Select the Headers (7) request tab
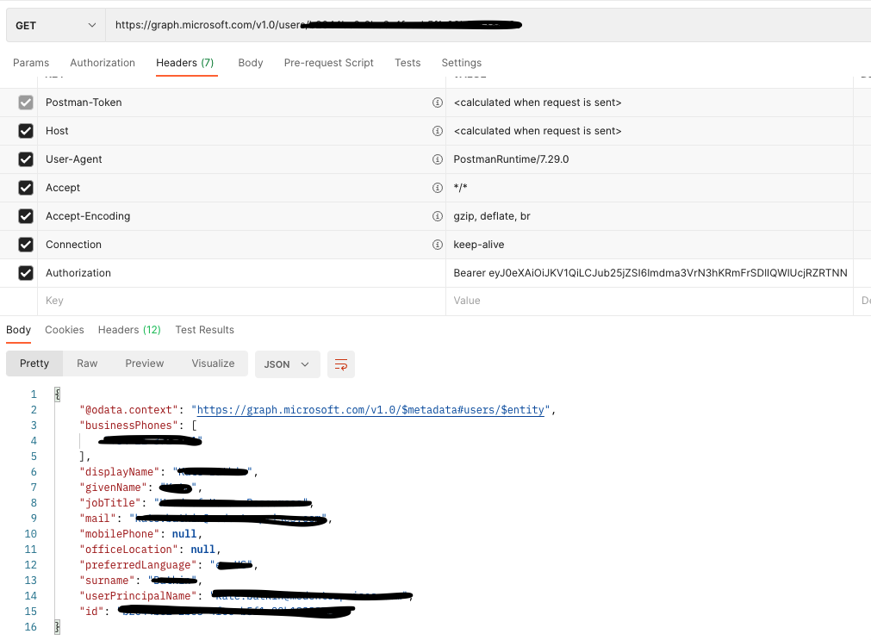Viewport: 871px width, 640px height. pos(185,63)
